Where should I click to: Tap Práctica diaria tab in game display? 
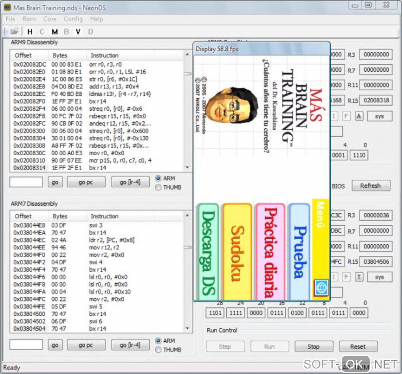(x=270, y=252)
